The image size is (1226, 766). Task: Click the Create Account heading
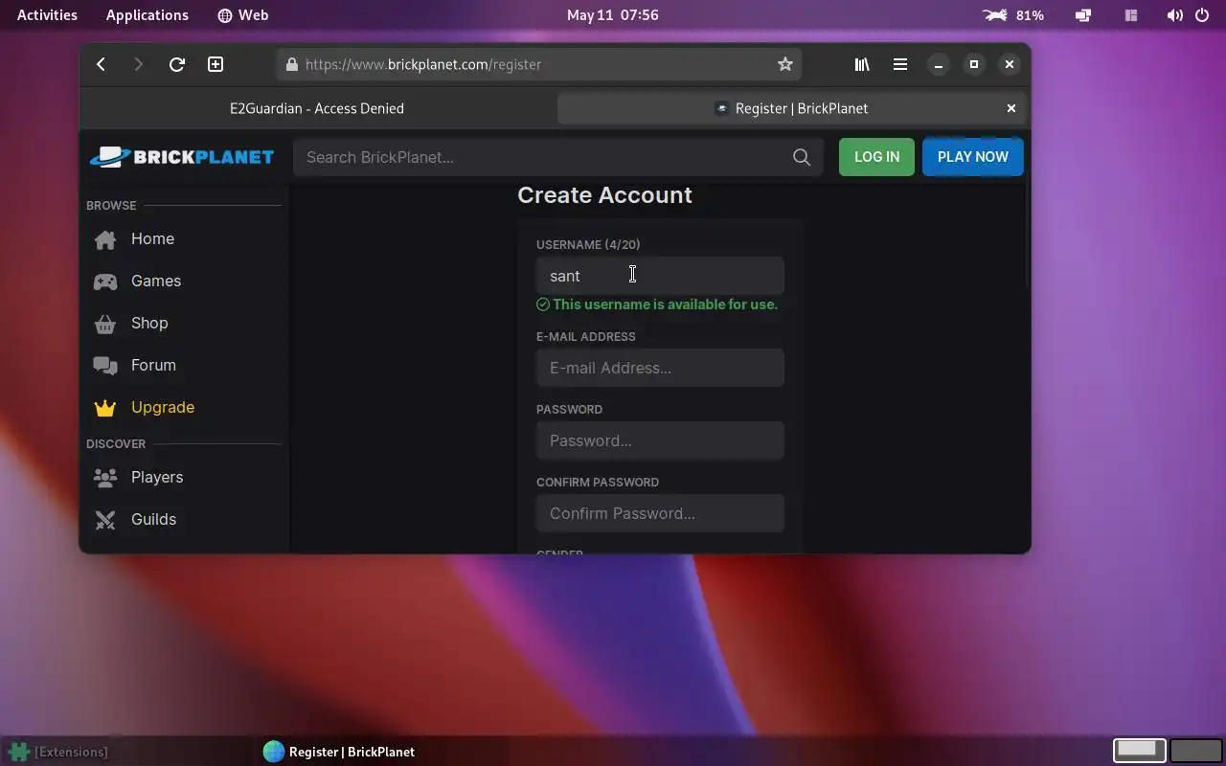604,195
